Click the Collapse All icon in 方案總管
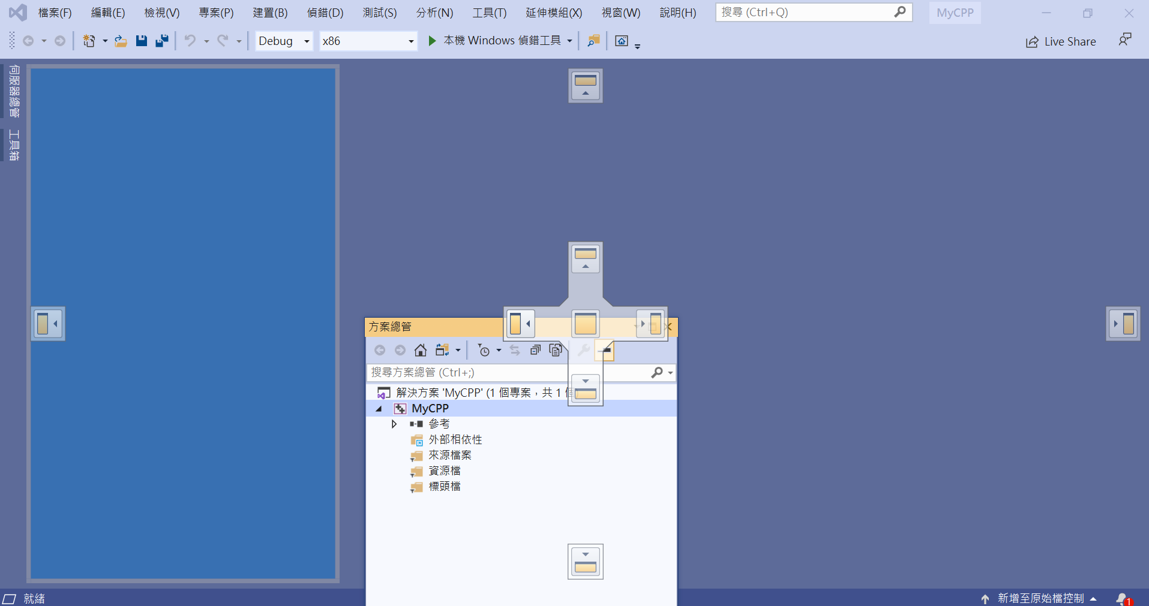 pyautogui.click(x=535, y=350)
